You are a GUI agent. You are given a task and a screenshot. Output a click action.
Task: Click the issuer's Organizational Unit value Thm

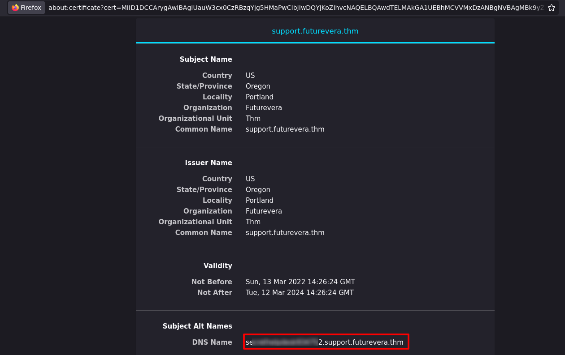tap(253, 222)
